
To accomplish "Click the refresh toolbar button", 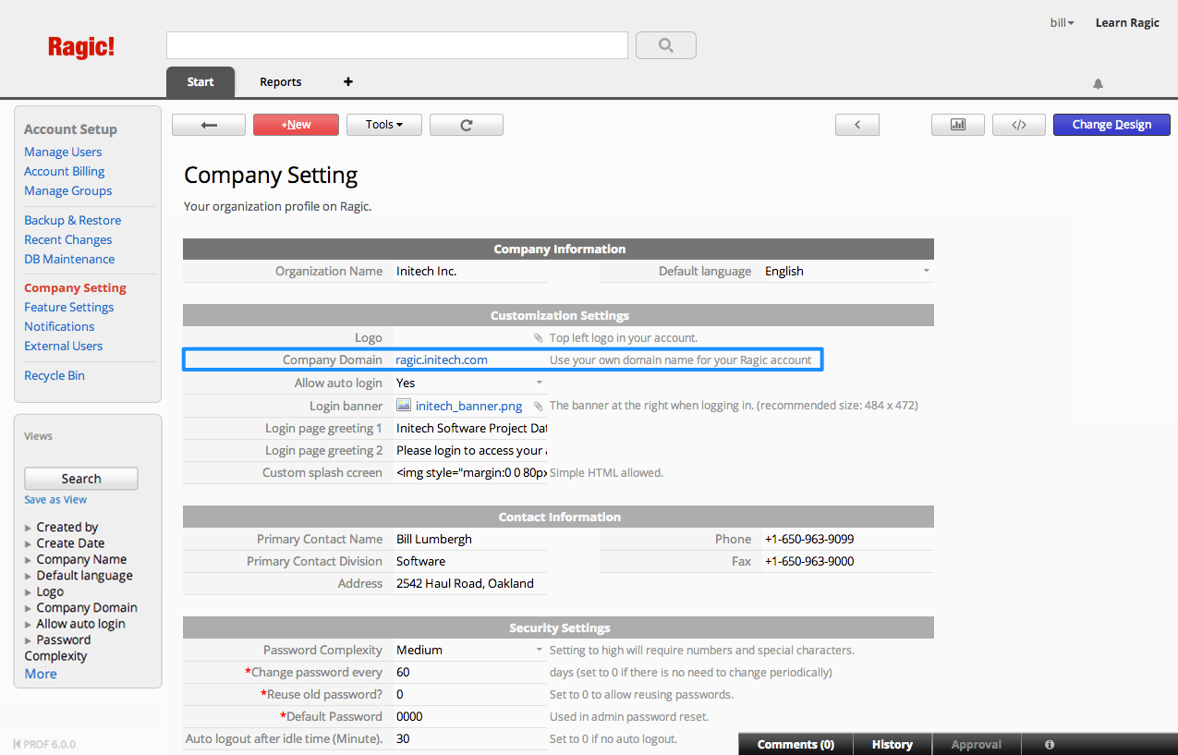I will click(467, 125).
